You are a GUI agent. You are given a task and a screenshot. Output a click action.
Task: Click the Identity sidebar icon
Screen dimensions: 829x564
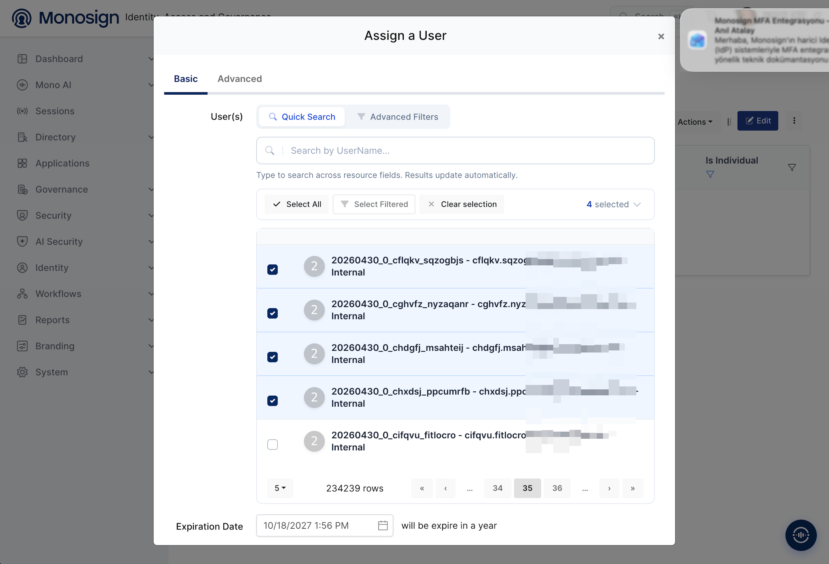[x=22, y=267]
